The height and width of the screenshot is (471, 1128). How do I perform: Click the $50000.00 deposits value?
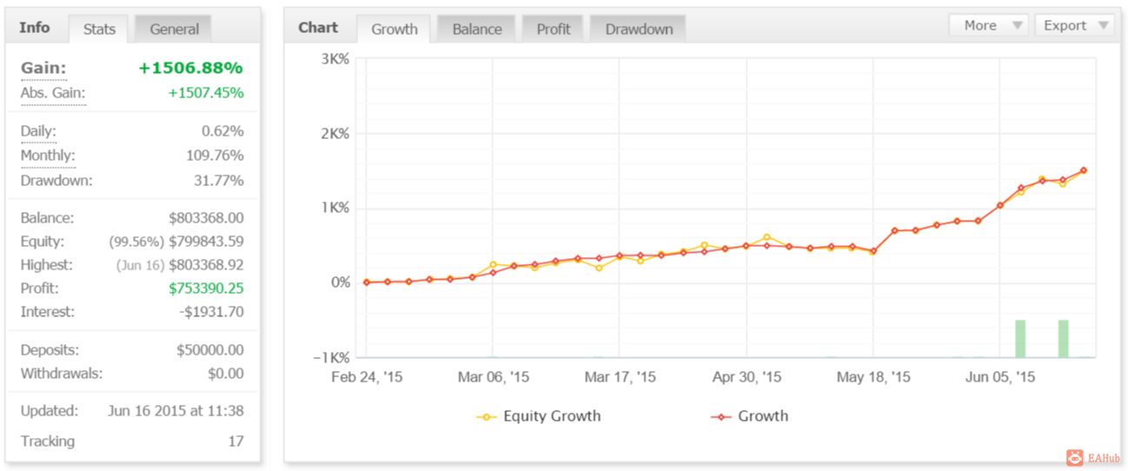click(209, 350)
